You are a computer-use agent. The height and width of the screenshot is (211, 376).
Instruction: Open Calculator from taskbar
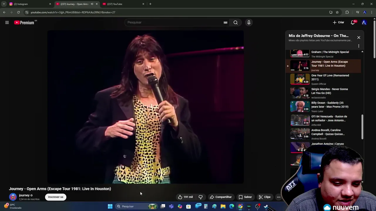(206, 206)
